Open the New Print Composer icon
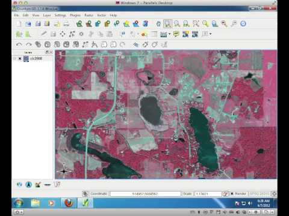 click(57, 24)
